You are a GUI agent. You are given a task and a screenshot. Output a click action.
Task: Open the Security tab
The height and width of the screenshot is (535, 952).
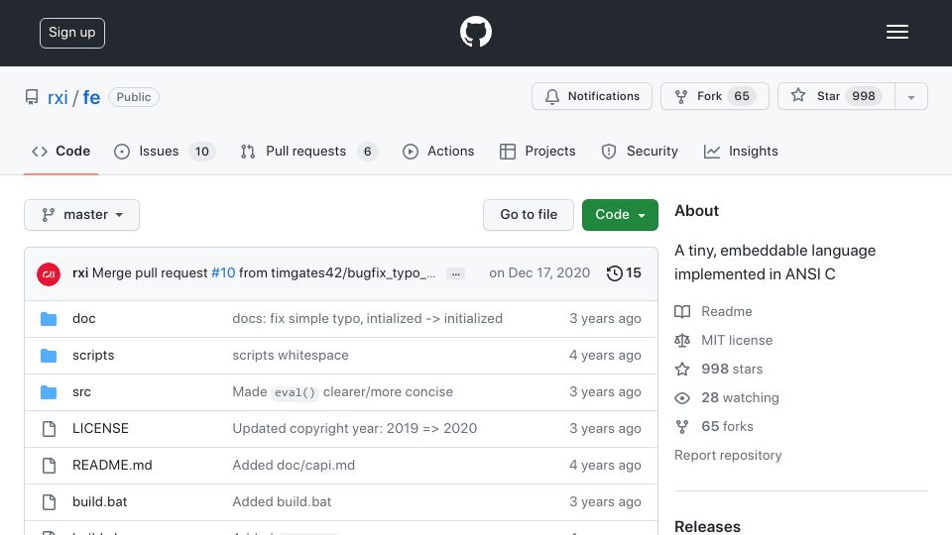pos(640,151)
